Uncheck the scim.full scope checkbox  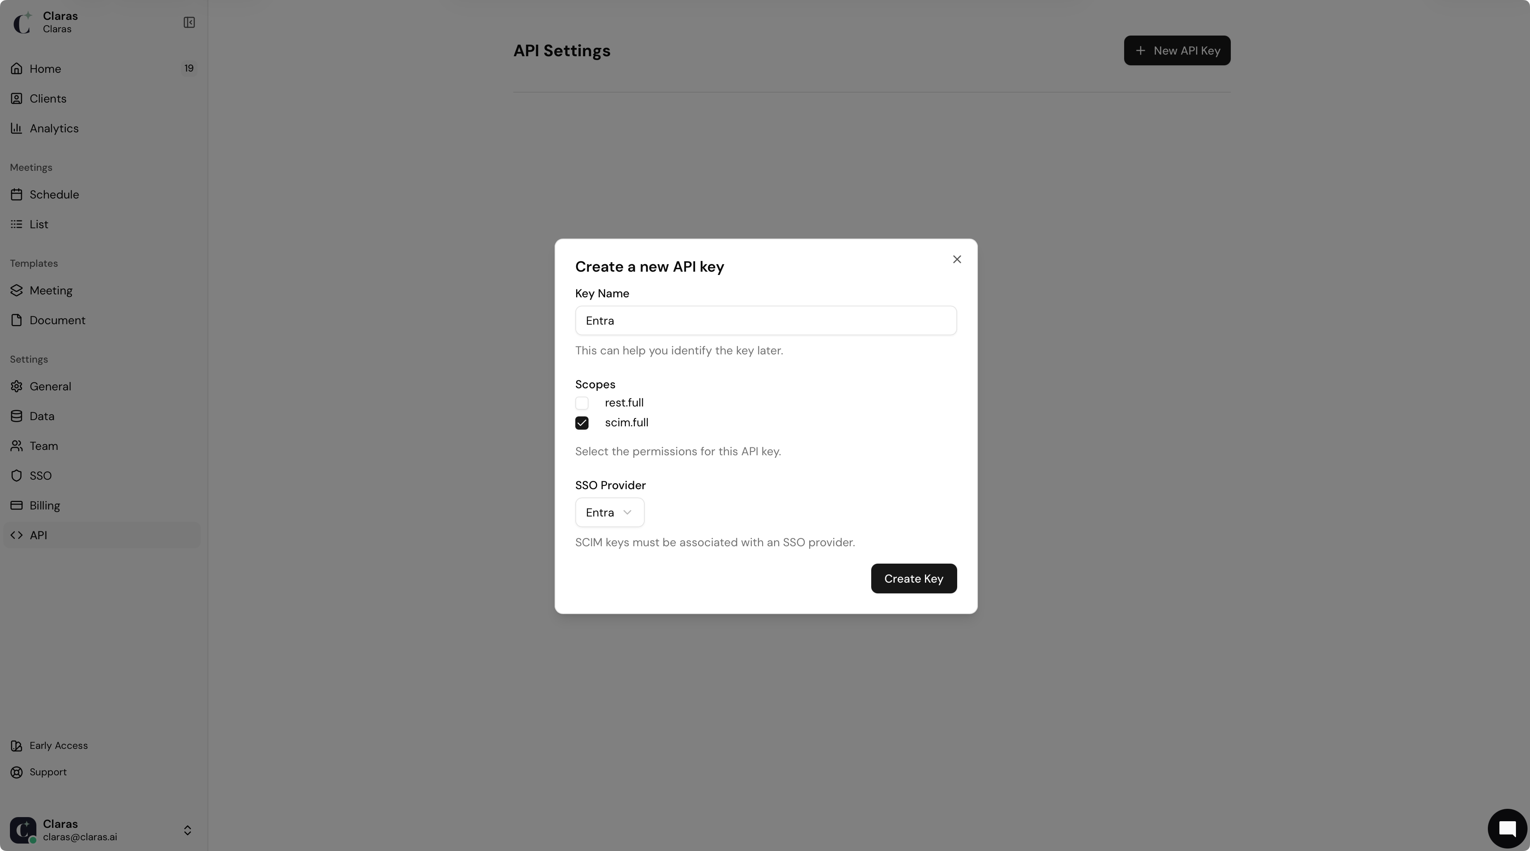click(x=581, y=423)
